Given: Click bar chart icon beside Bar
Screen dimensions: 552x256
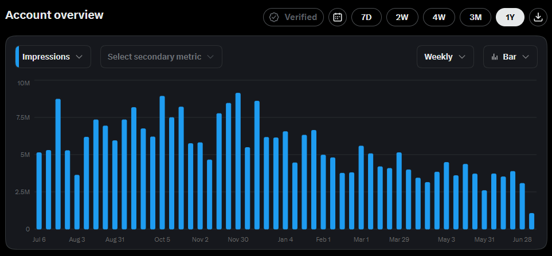Looking at the screenshot, I should pyautogui.click(x=495, y=57).
